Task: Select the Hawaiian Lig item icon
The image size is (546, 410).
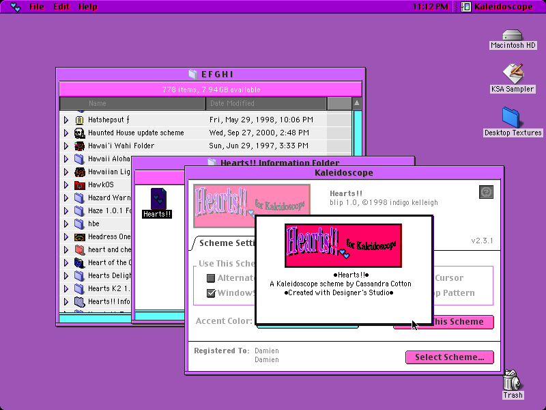Action: pos(79,172)
